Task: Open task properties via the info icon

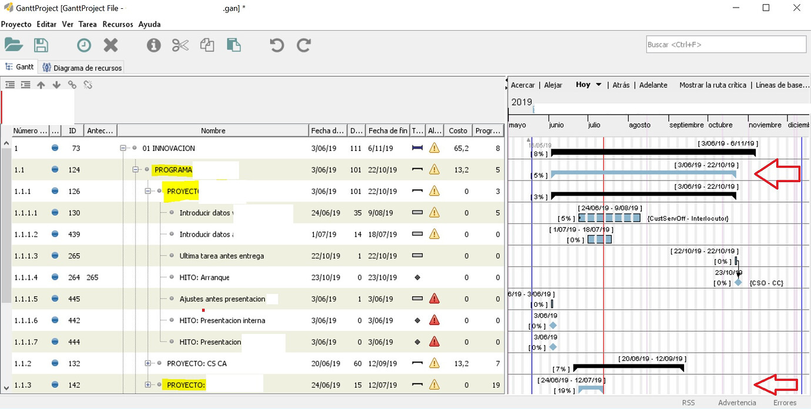Action: 153,45
